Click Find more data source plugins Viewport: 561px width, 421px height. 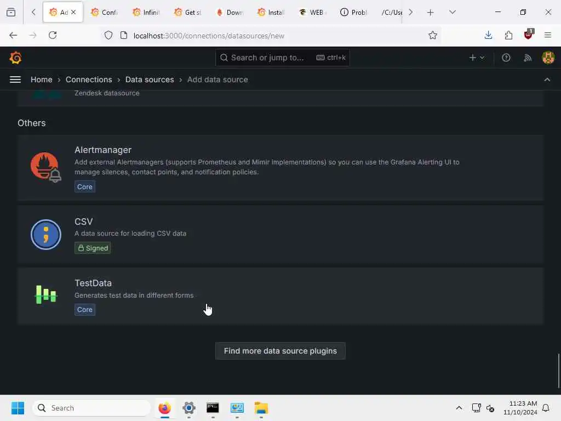coord(280,351)
